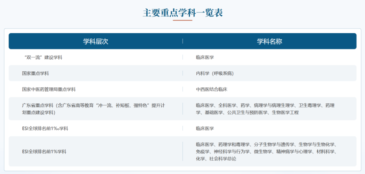
Task: Click the 中西医结合临床 cell
Action: [x=212, y=90]
